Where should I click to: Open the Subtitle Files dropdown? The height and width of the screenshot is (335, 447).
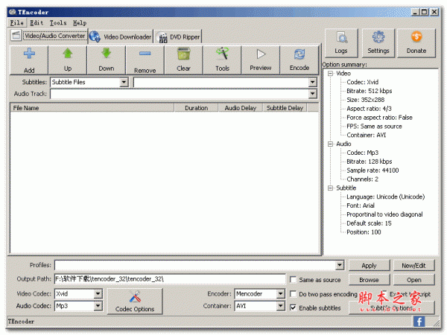[124, 83]
